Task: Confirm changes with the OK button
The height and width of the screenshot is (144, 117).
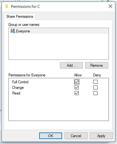Action: click(51, 136)
